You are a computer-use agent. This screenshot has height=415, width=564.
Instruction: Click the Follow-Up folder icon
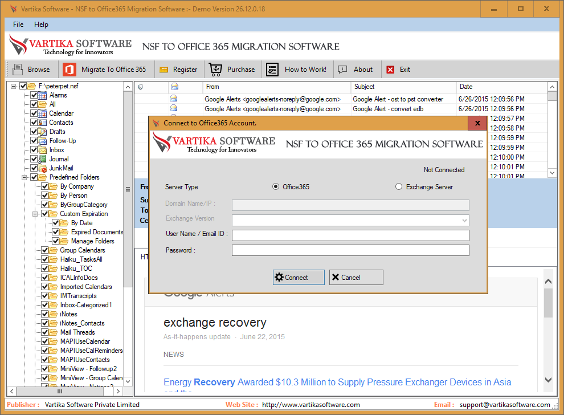pos(43,141)
